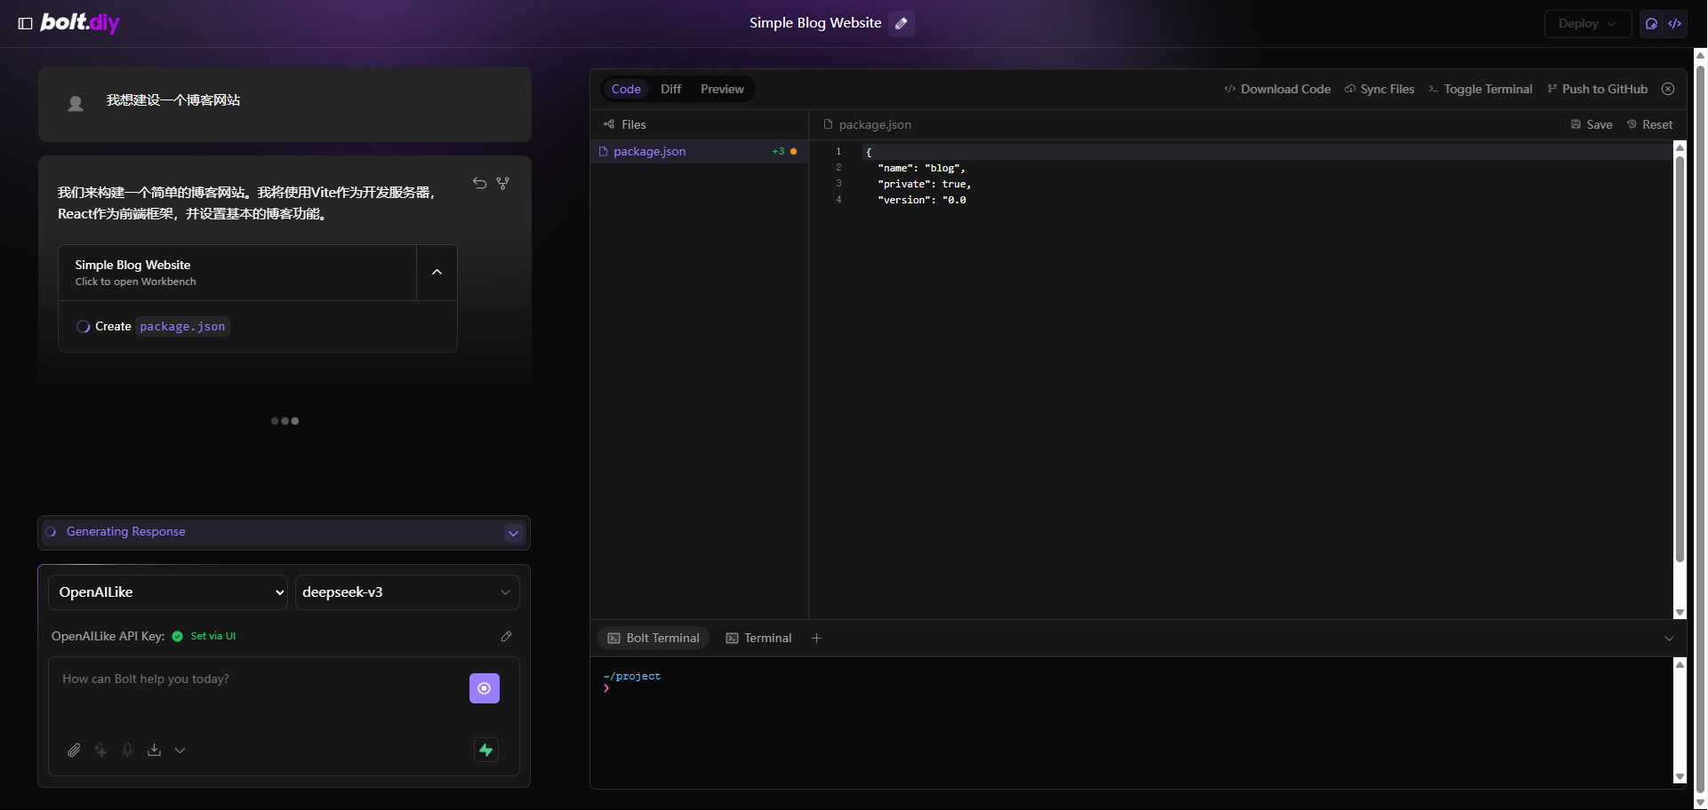The width and height of the screenshot is (1708, 810).
Task: Collapse the terminal panel chevron
Action: point(1669,639)
